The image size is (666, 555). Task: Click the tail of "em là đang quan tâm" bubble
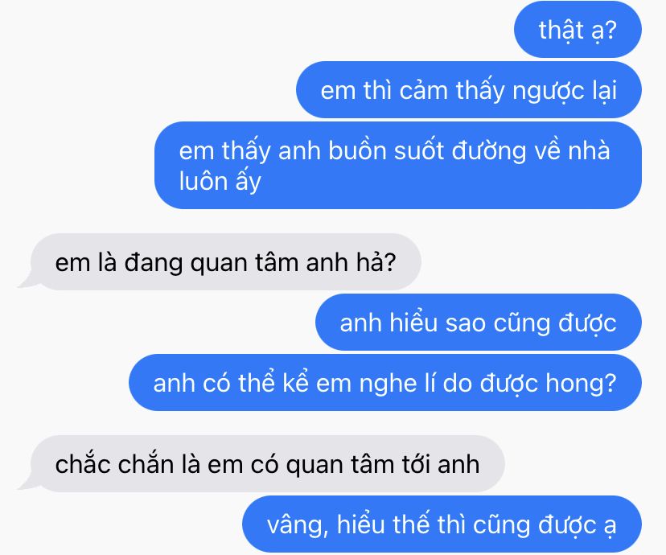click(x=25, y=281)
